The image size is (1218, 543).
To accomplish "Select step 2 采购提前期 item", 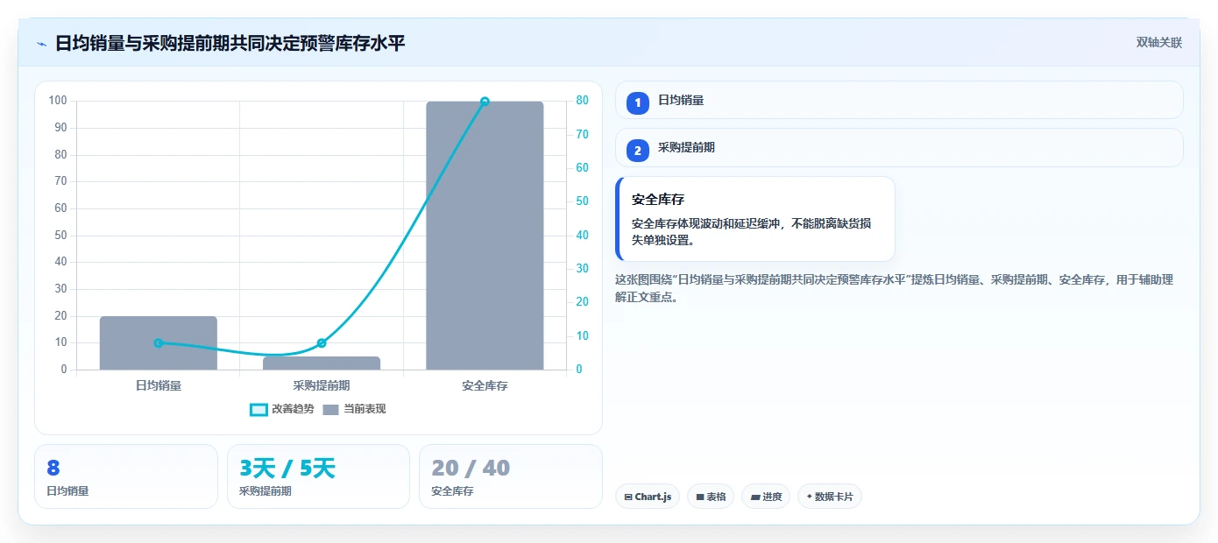I will click(x=899, y=148).
